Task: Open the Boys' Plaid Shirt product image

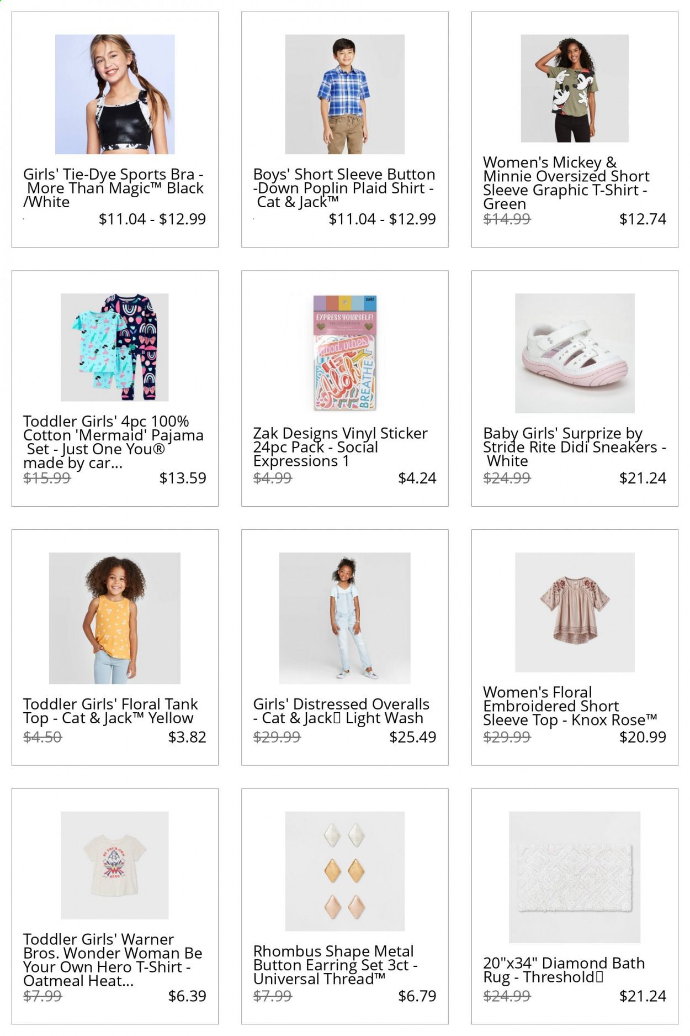Action: pos(345,94)
